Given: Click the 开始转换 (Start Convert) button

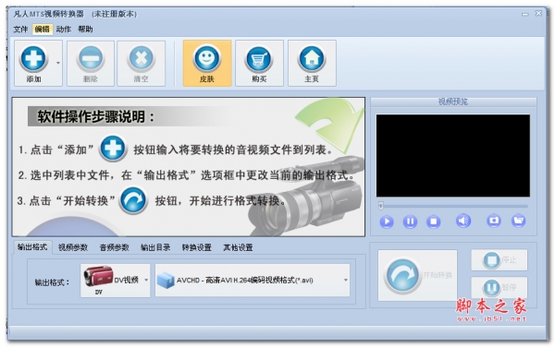Looking at the screenshot, I should (417, 275).
